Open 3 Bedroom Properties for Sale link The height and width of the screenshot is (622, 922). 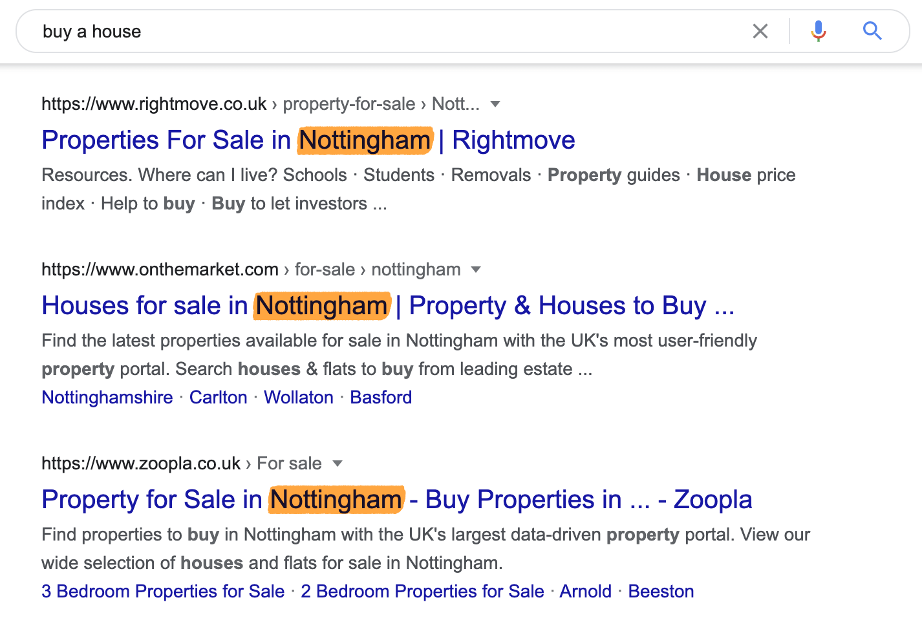[x=163, y=592]
